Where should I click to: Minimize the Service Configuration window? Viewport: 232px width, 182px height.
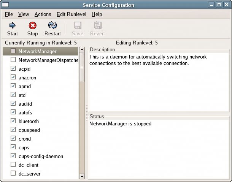coord(212,5)
